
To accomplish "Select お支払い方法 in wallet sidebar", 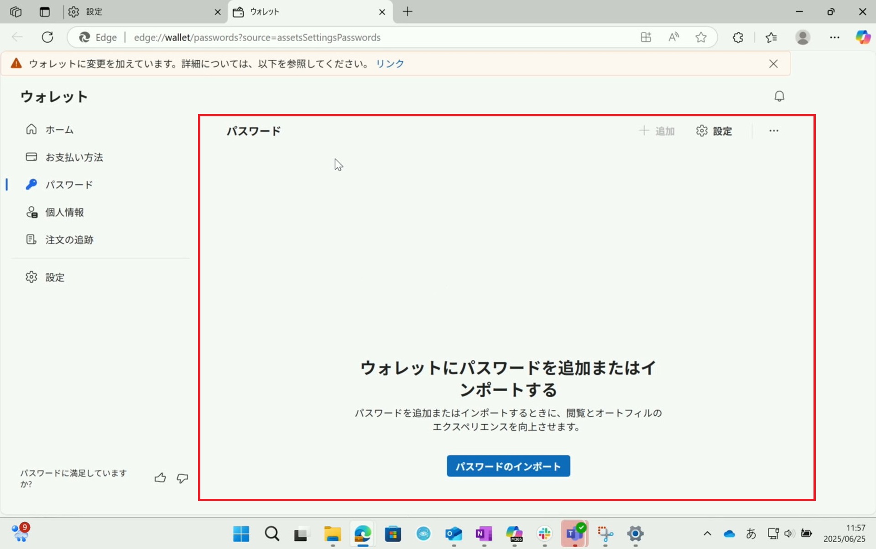I will click(x=74, y=157).
